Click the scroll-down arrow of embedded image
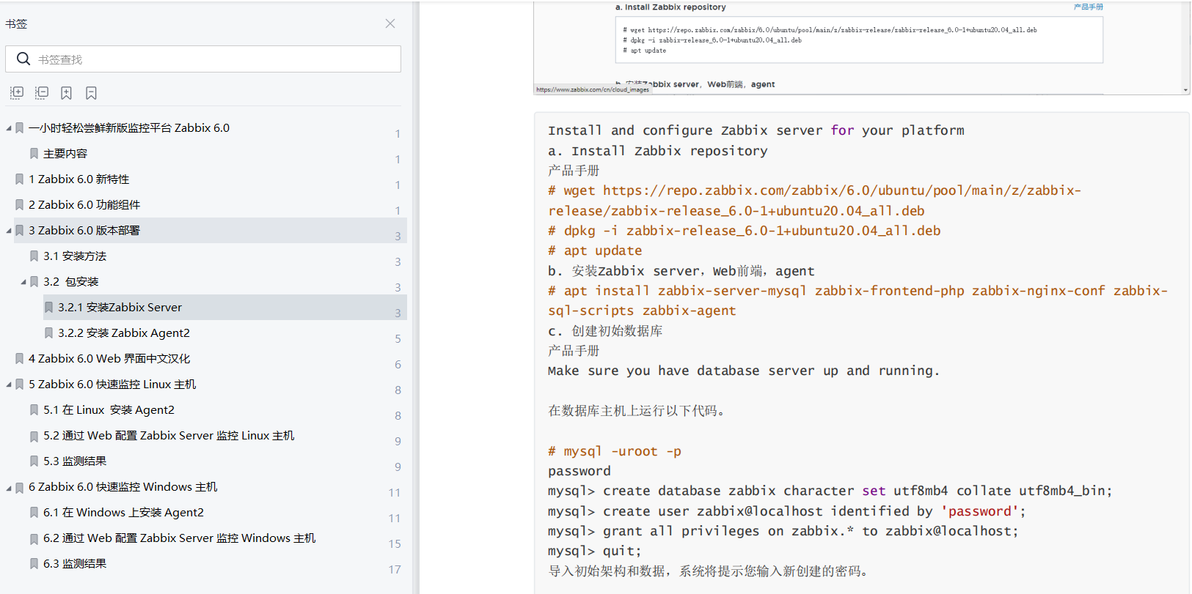This screenshot has width=1192, height=594. click(1186, 90)
